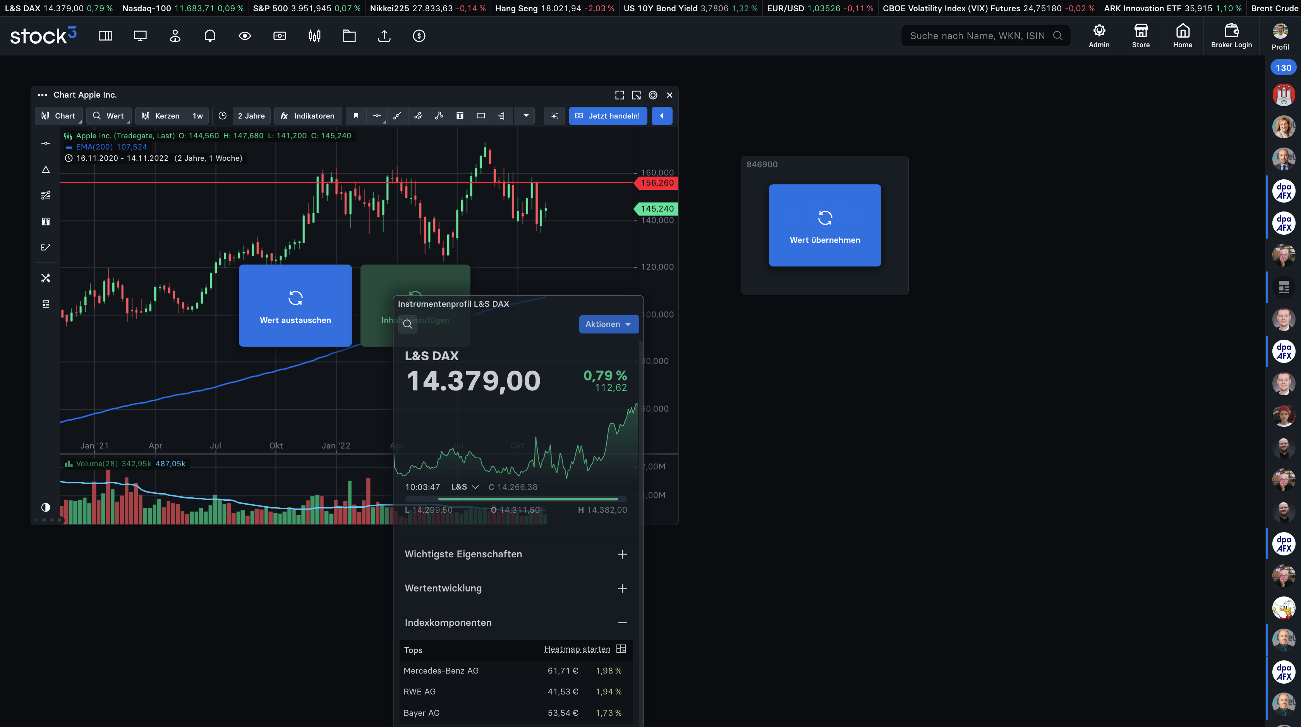The width and height of the screenshot is (1301, 727).
Task: Click the upload/share icon in top navigation
Action: [384, 36]
